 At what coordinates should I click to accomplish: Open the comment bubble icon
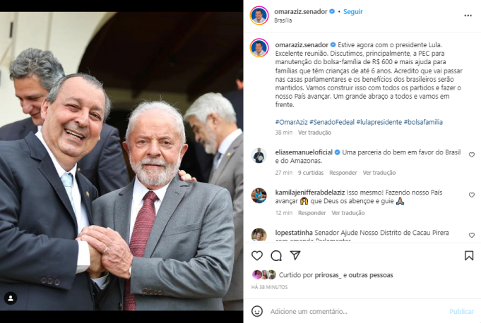(x=276, y=255)
